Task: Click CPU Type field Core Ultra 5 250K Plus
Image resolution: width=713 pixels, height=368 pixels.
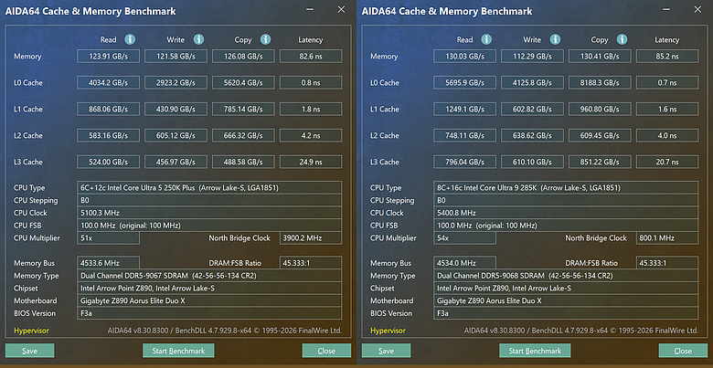Action: coord(209,187)
